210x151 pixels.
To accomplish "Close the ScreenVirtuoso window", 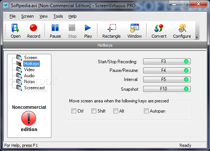I will tap(199, 4).
